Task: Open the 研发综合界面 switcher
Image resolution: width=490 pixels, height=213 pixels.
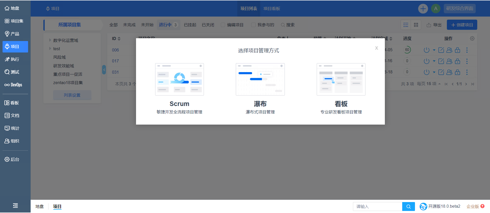Action: (x=460, y=9)
